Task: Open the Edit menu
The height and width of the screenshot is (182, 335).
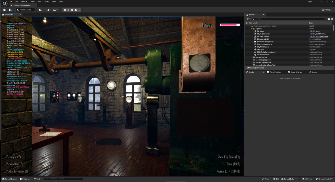Action: 17,2
